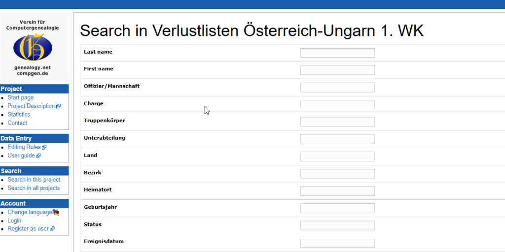This screenshot has width=505, height=252.
Task: Click the CompGen genealogy logo
Action: (33, 47)
